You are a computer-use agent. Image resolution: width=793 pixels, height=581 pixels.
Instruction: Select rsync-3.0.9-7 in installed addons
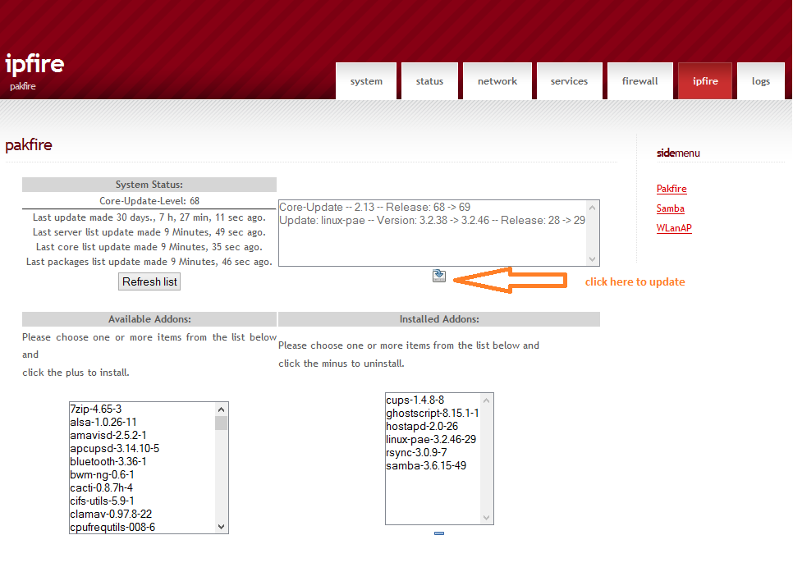coord(433,452)
